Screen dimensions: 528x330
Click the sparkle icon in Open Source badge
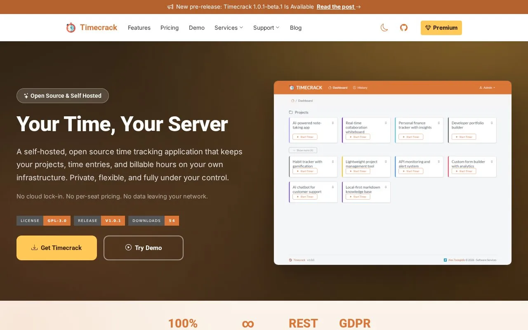(26, 96)
